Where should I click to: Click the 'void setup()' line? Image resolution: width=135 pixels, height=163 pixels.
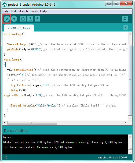tap(14, 34)
